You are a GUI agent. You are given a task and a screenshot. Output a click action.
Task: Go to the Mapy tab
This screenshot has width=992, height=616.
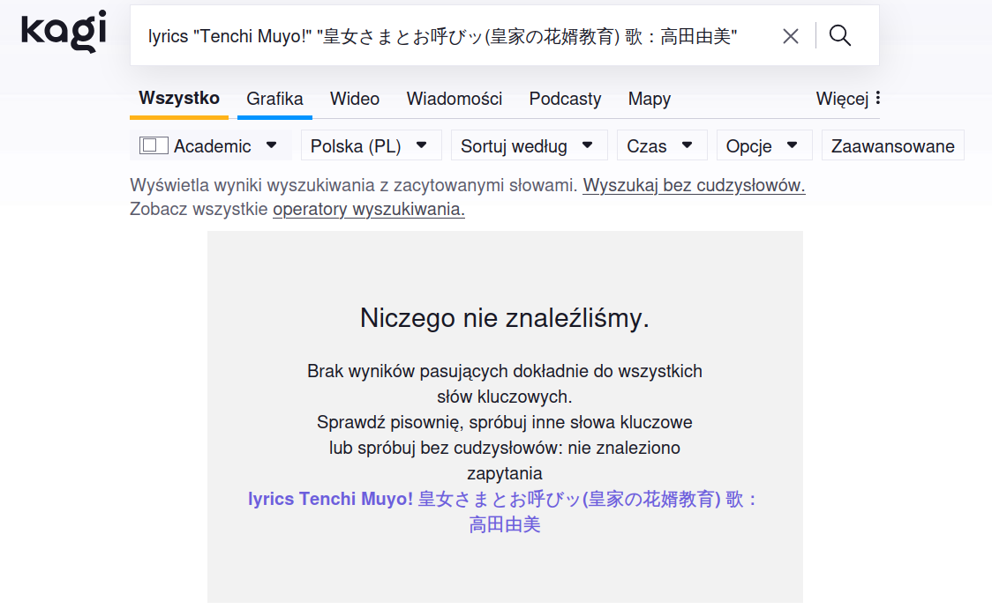650,99
